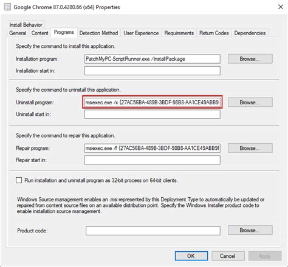View the Dependencies tab
288x267 pixels.
tap(250, 33)
